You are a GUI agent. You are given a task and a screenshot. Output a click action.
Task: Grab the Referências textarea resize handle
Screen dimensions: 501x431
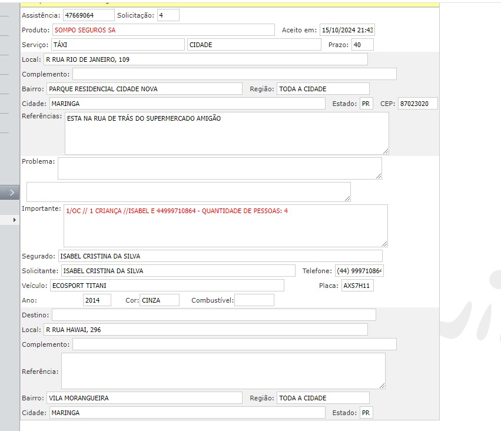(385, 151)
